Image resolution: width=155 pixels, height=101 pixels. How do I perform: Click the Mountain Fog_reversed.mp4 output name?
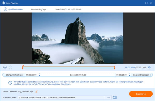(21, 91)
